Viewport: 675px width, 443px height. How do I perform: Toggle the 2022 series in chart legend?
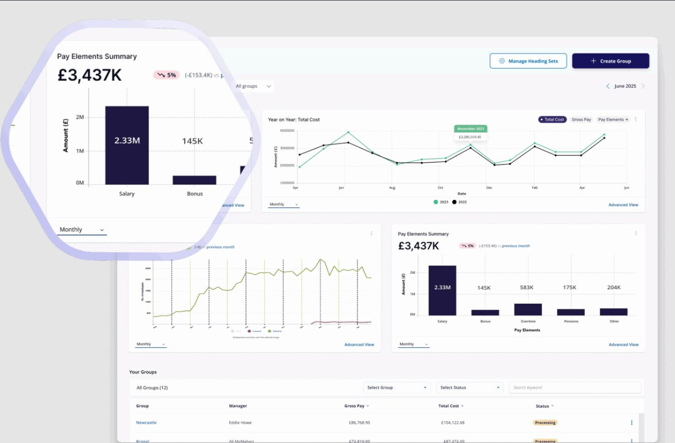[x=459, y=202]
